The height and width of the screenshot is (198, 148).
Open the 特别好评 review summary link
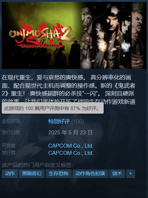59,122
